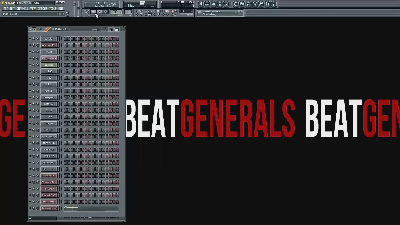Image resolution: width=400 pixels, height=225 pixels.
Task: Open the CHANNELS menu
Action: (x=22, y=8)
